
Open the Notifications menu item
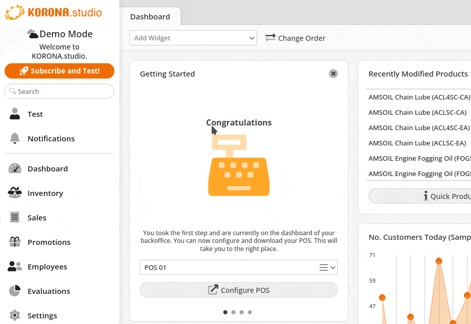coord(51,138)
